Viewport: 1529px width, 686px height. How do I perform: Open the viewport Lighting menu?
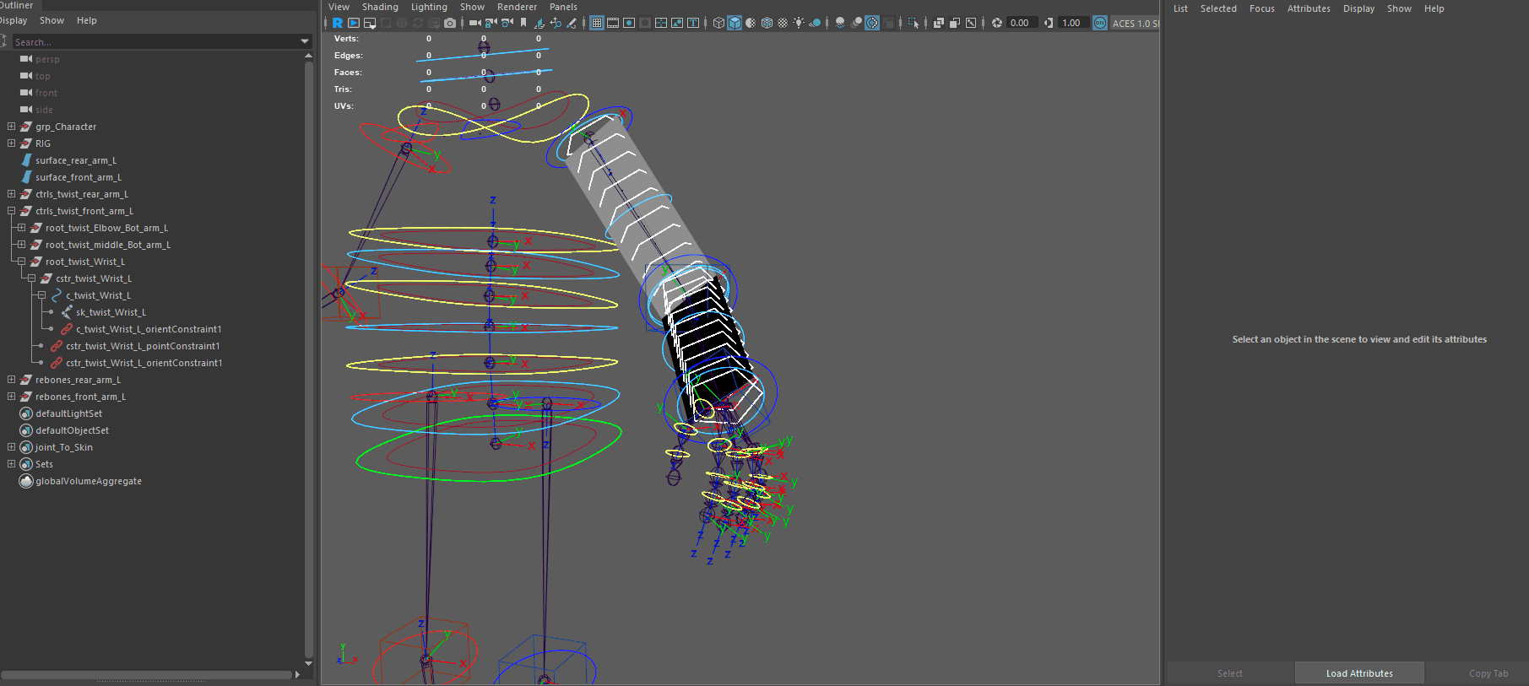(429, 7)
